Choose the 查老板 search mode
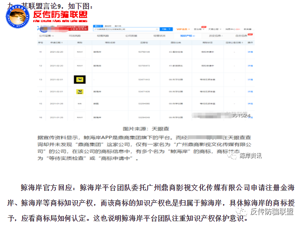The image size is (303, 225). tap(108, 26)
